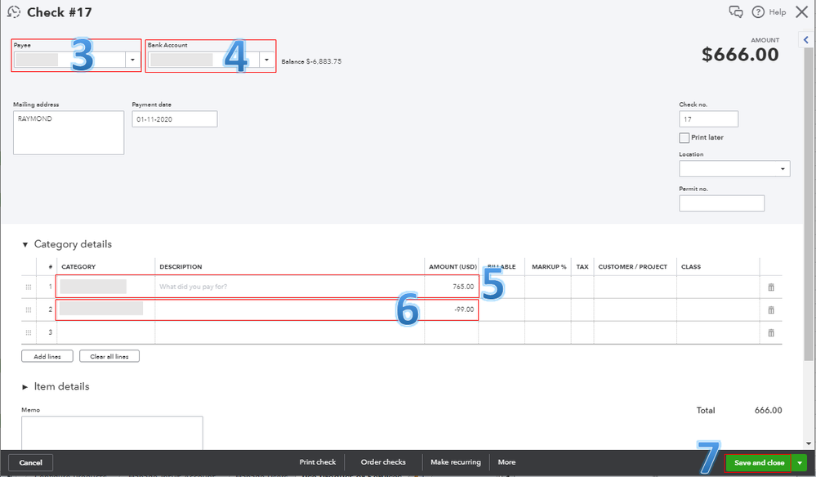This screenshot has height=477, width=816.
Task: Open the More menu in the footer
Action: pyautogui.click(x=506, y=461)
